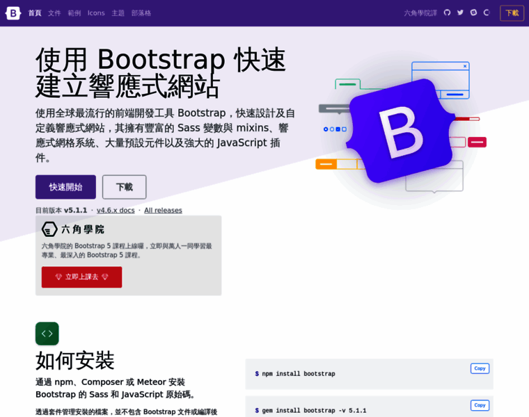Click the 使用 Bootstrap 快速建立響應式網站 headline
Viewport: 529px width, 417px height.
pos(161,72)
